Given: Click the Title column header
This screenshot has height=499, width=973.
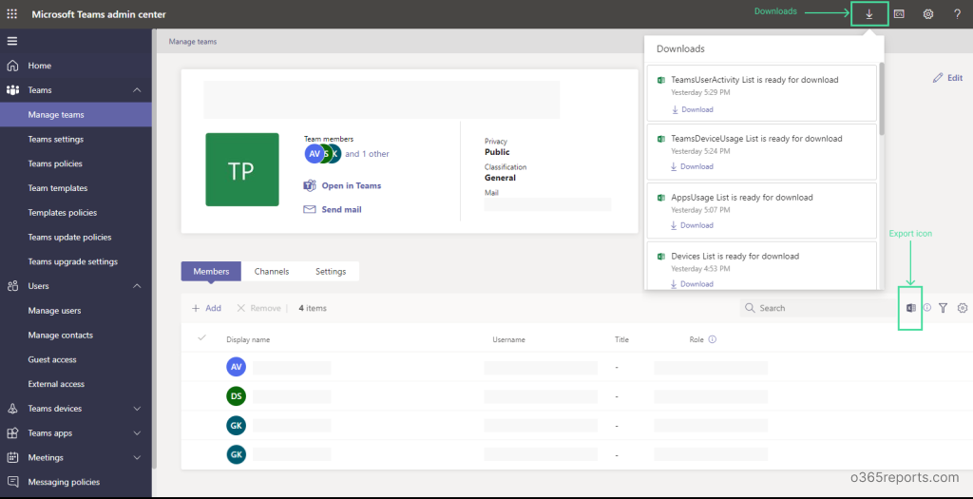Looking at the screenshot, I should pos(621,339).
